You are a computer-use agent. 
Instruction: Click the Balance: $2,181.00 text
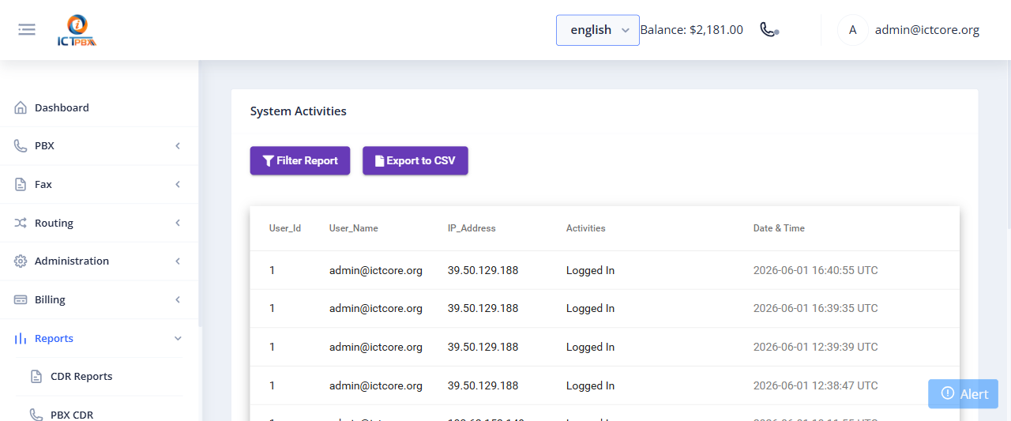point(691,30)
